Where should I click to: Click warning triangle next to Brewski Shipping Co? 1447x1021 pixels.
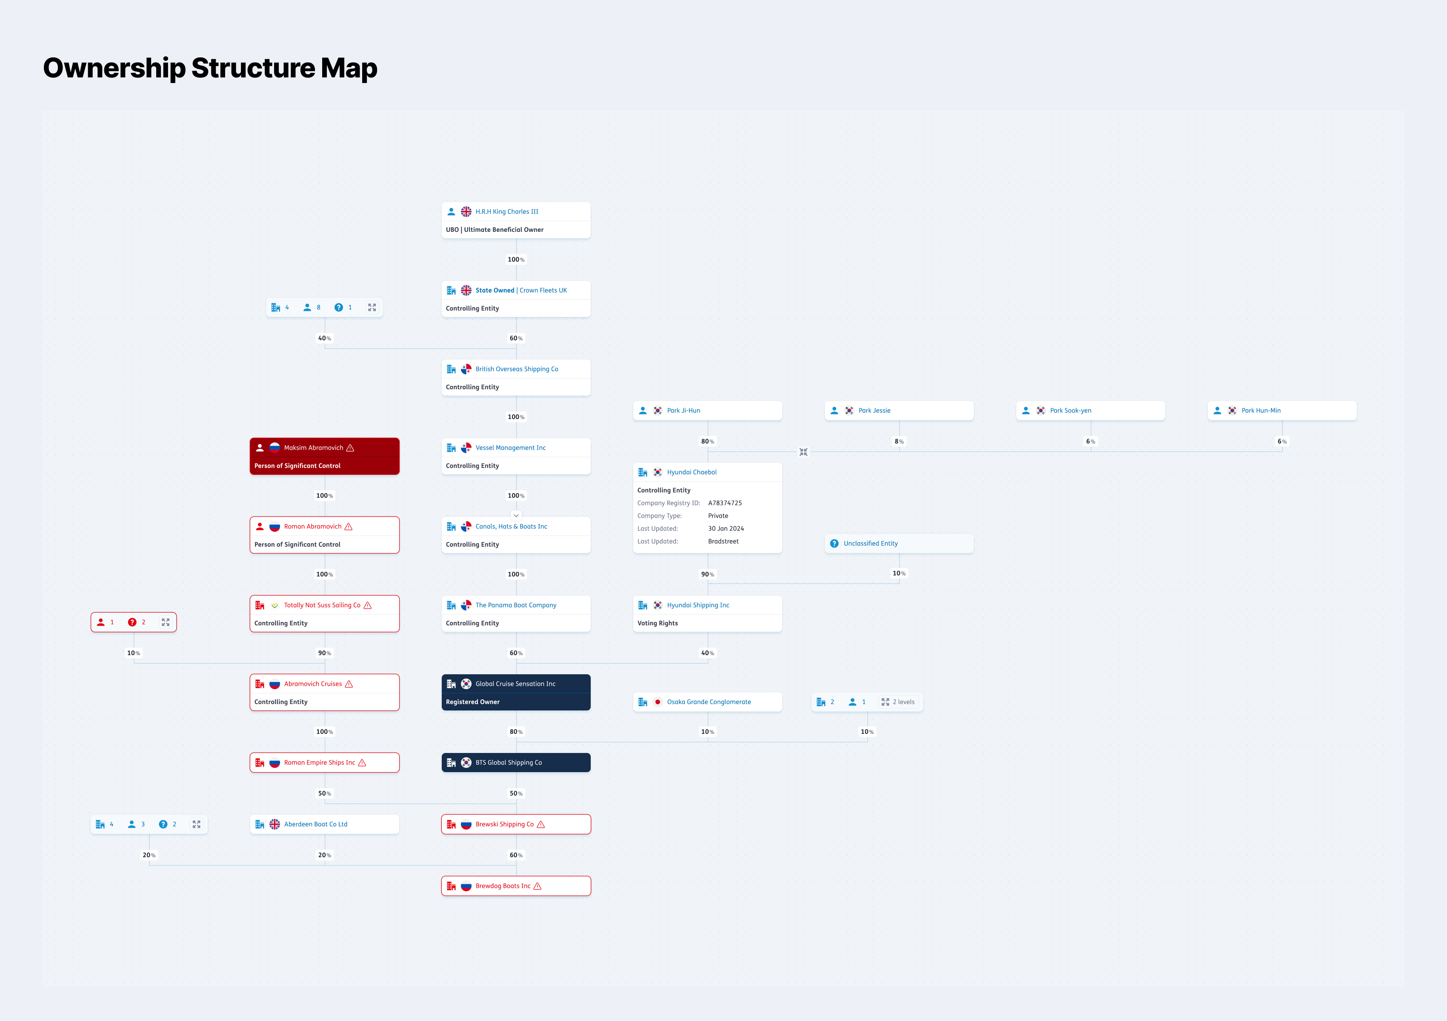click(541, 824)
